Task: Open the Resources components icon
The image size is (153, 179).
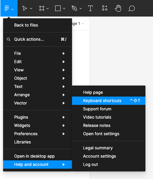Action: pos(105,8)
